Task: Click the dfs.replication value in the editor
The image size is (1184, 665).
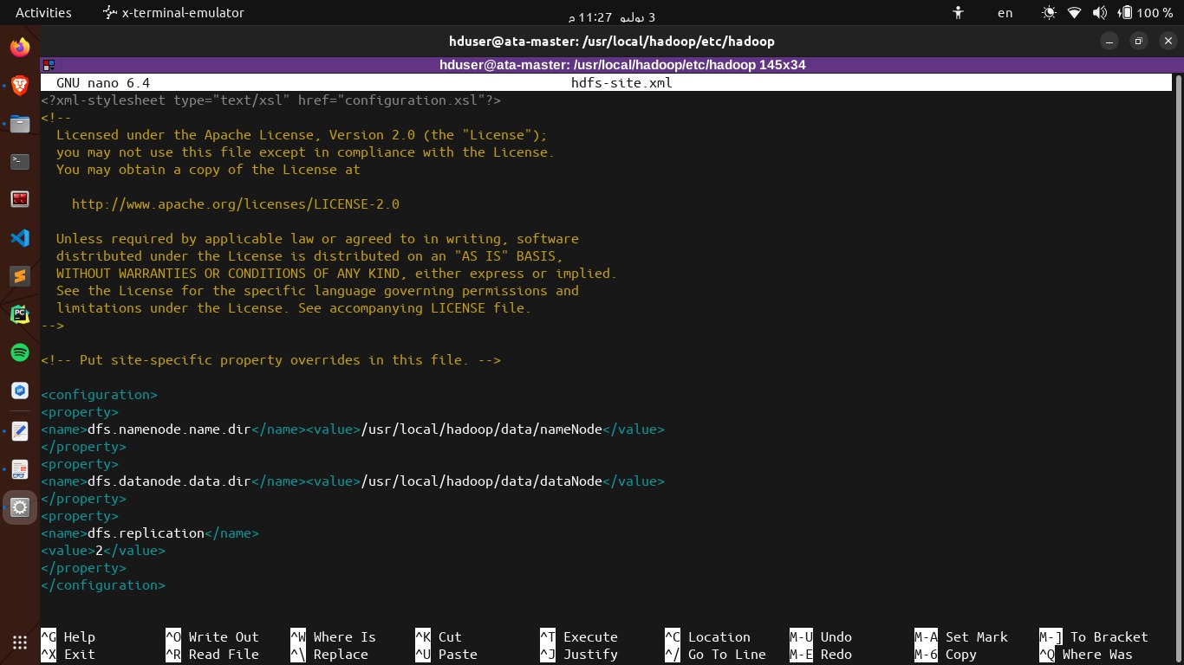Action: pos(98,550)
